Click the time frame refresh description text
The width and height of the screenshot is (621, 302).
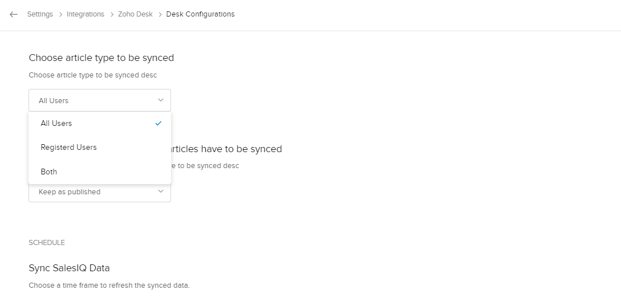point(109,285)
